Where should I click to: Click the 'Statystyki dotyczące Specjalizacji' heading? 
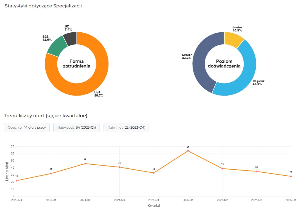point(43,6)
